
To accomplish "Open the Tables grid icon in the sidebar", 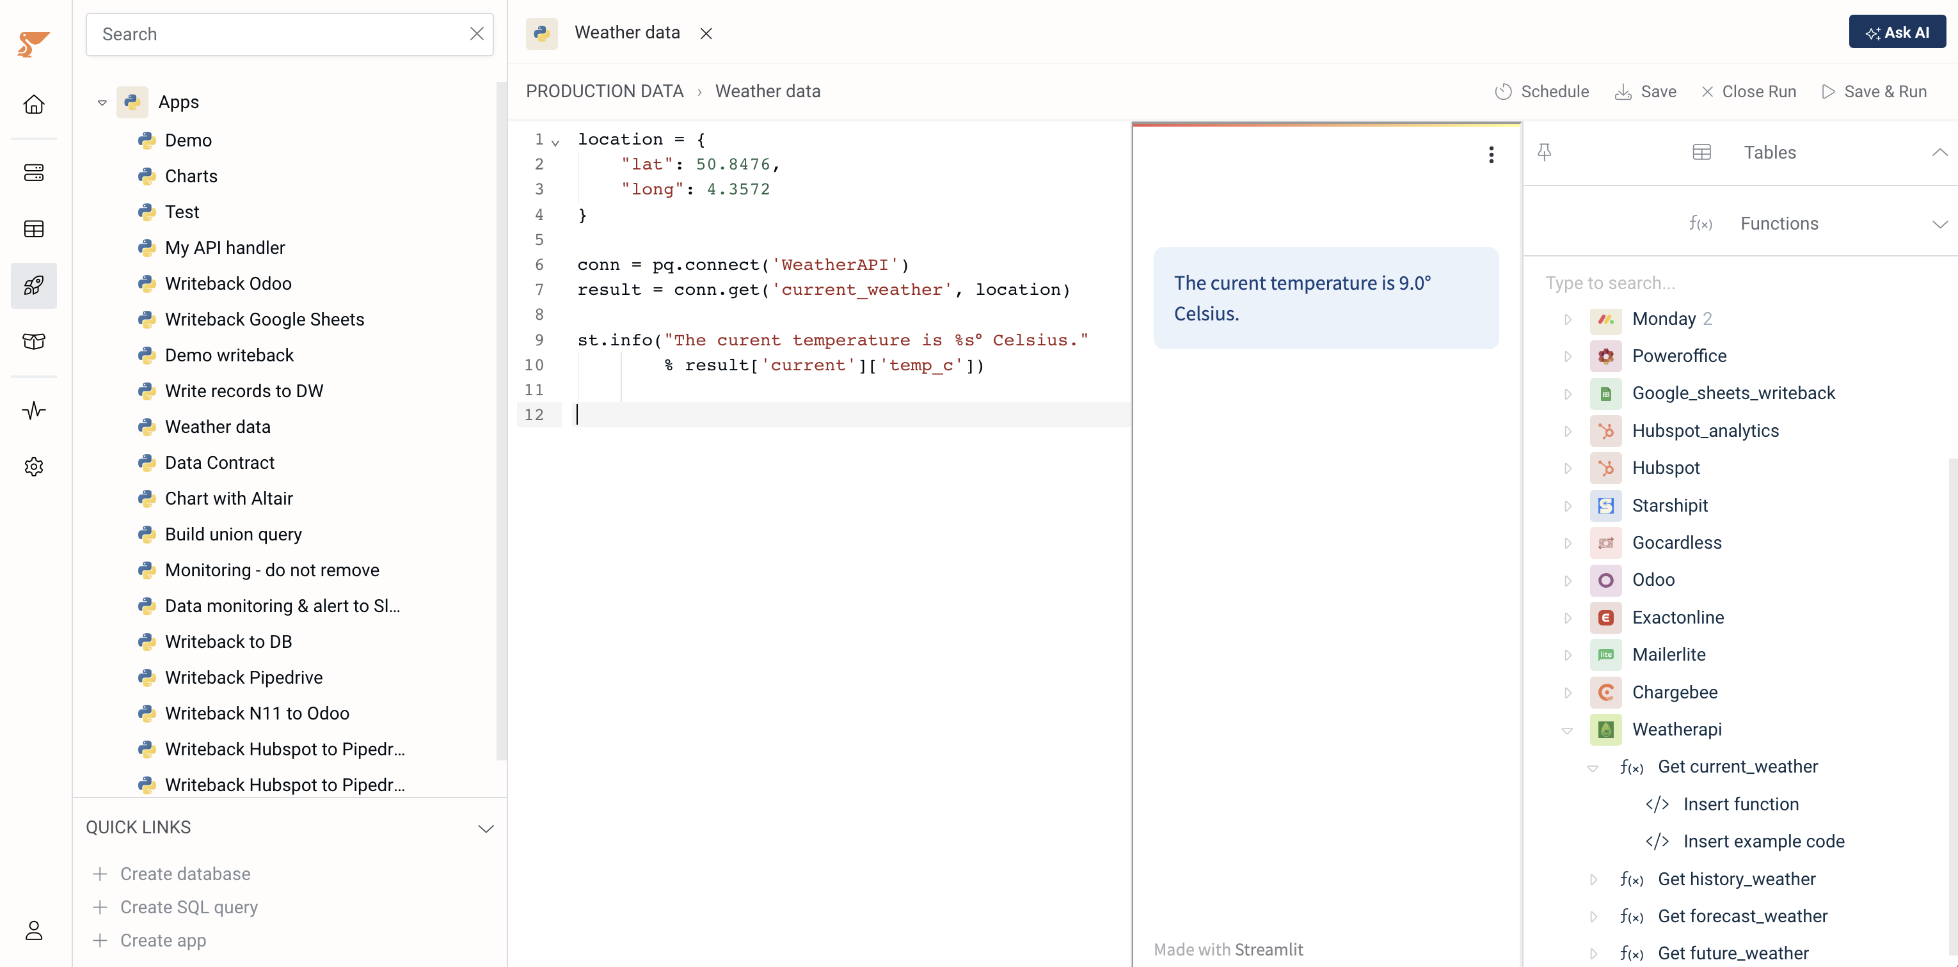I will 33,229.
